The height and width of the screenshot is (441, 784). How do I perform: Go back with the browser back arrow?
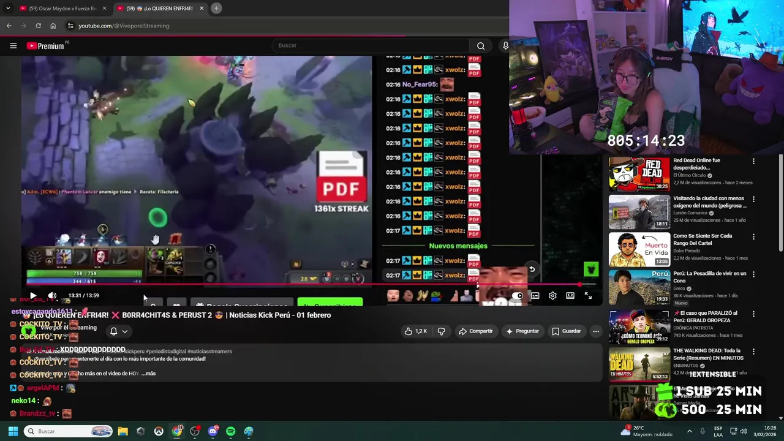[9, 26]
